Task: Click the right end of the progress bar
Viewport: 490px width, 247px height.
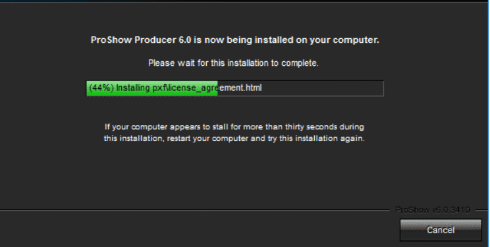Action: (381, 88)
